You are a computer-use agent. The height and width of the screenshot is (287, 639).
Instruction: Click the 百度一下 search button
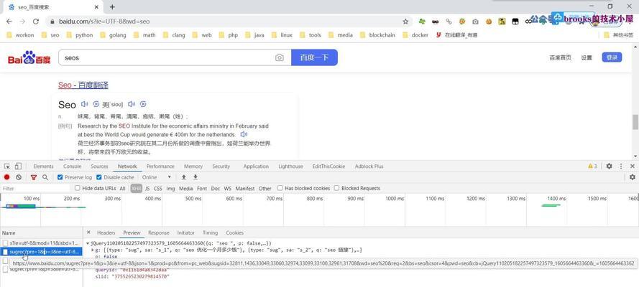(314, 57)
